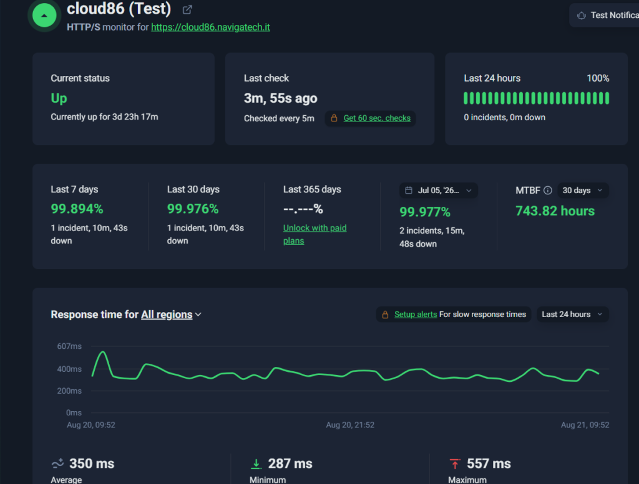Viewport: 639px width, 484px height.
Task: Click the Last 24 hours uptime bar strip
Action: [536, 98]
